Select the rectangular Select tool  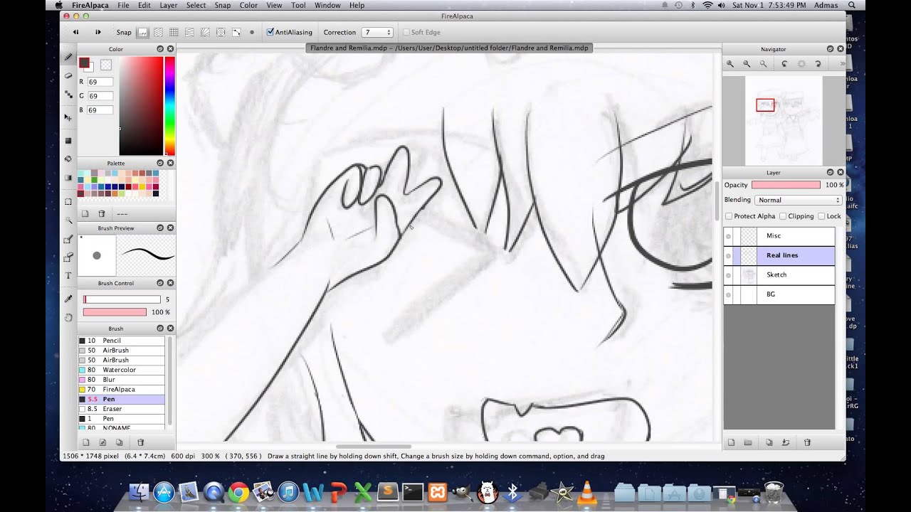[68, 202]
